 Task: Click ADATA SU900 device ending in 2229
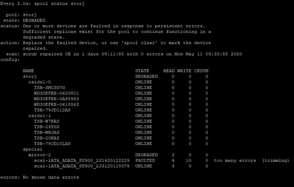[x=82, y=160]
